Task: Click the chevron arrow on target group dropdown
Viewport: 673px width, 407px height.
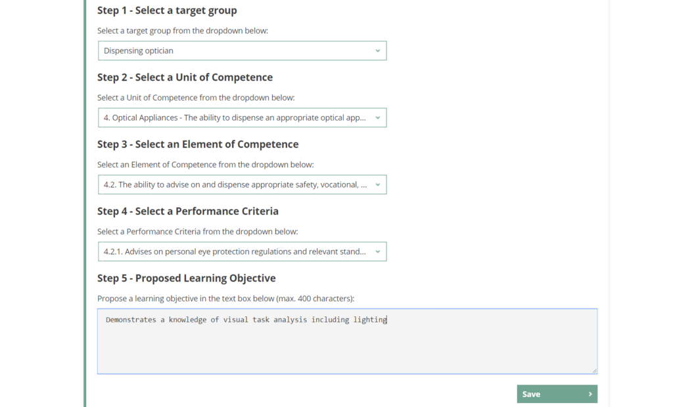Action: (377, 51)
